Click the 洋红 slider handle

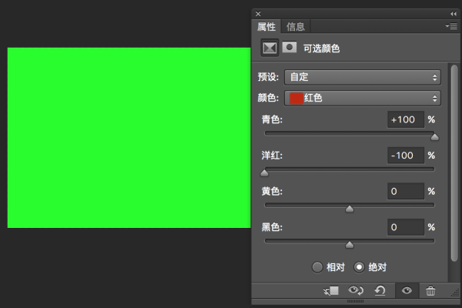tap(264, 172)
